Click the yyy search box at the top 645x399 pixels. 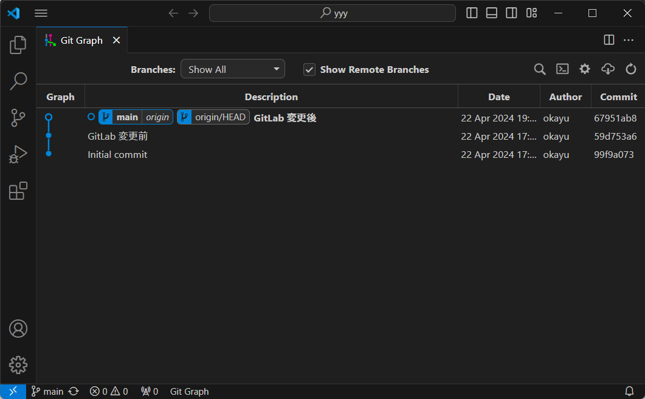point(332,12)
